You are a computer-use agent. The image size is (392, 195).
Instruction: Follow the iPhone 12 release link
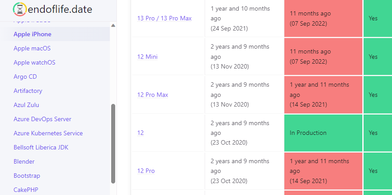click(140, 133)
